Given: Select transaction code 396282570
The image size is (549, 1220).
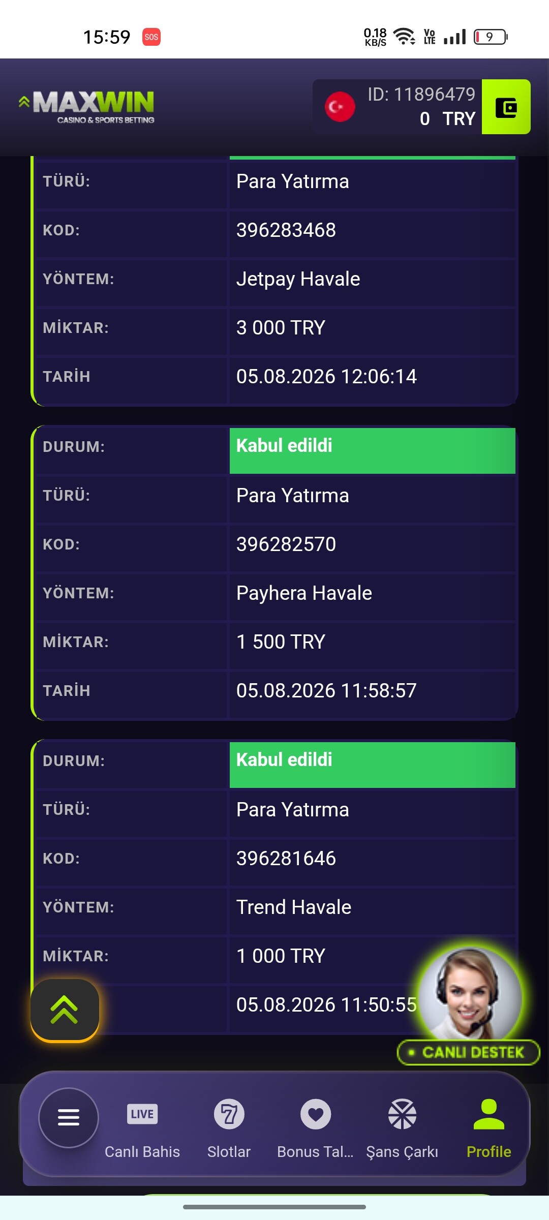Looking at the screenshot, I should pyautogui.click(x=286, y=544).
